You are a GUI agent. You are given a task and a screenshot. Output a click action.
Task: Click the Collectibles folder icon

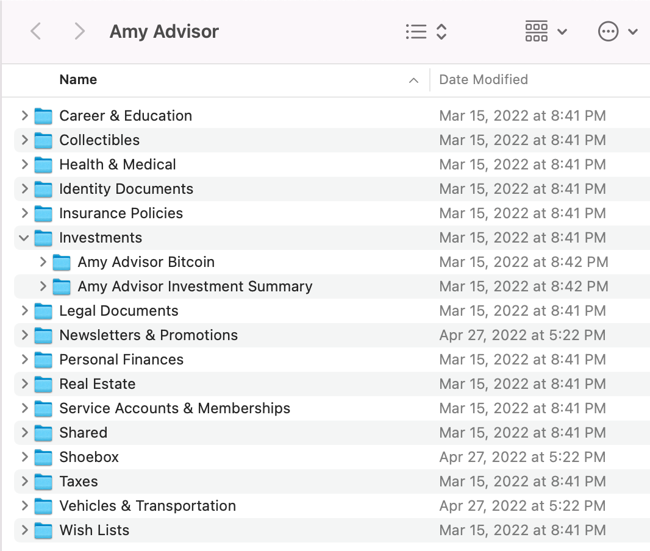43,140
